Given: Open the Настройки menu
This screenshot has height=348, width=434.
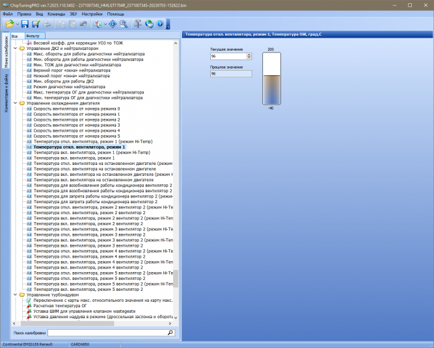Looking at the screenshot, I should point(92,14).
